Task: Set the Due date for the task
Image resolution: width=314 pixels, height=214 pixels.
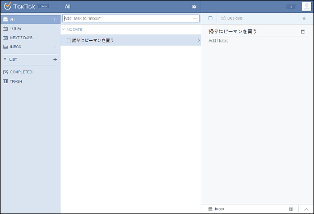Action: (x=232, y=18)
